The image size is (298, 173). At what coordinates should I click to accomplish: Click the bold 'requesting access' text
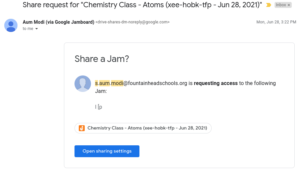click(x=216, y=83)
